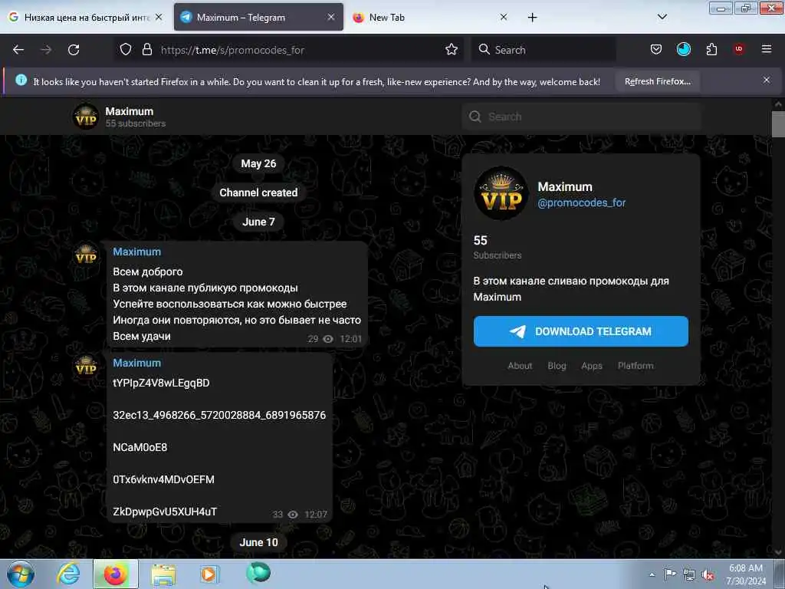785x589 pixels.
Task: Open the Platform footer link
Action: click(x=636, y=366)
